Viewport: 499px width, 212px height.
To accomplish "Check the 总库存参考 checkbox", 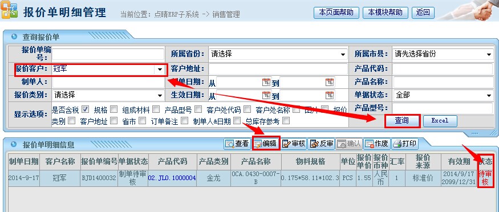I will pos(286,121).
